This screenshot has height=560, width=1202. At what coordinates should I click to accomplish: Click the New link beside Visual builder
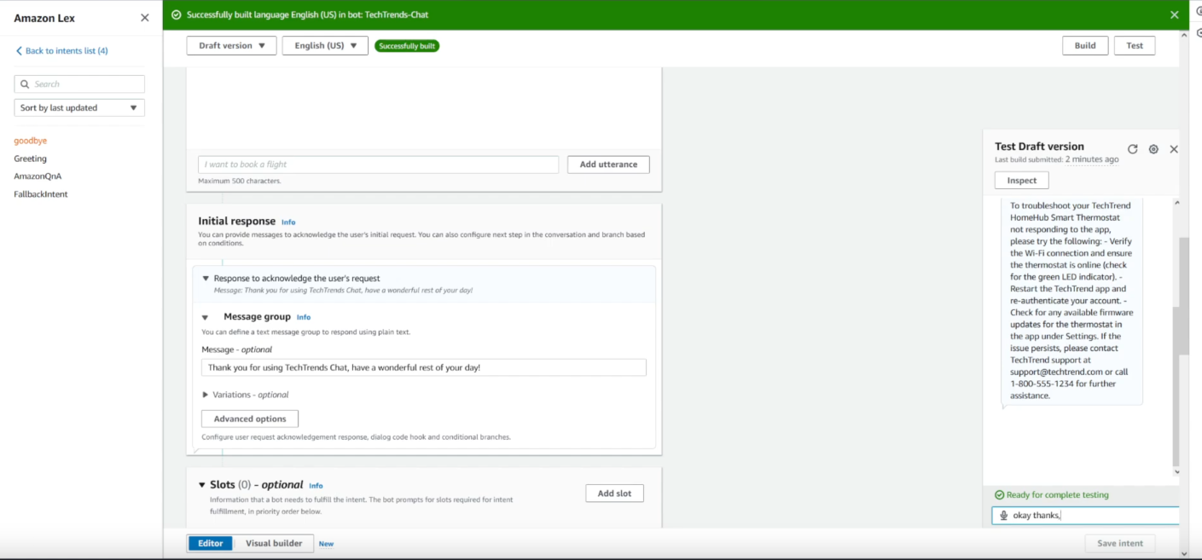point(326,544)
